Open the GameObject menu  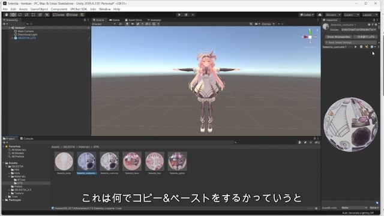coord(39,9)
